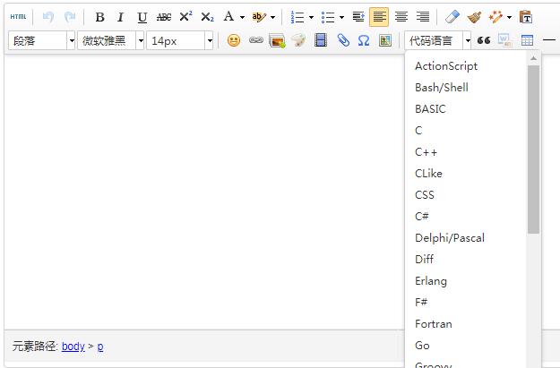Screen dimensions: 560x368
Task: Open font color dropdown arrow
Action: click(242, 17)
